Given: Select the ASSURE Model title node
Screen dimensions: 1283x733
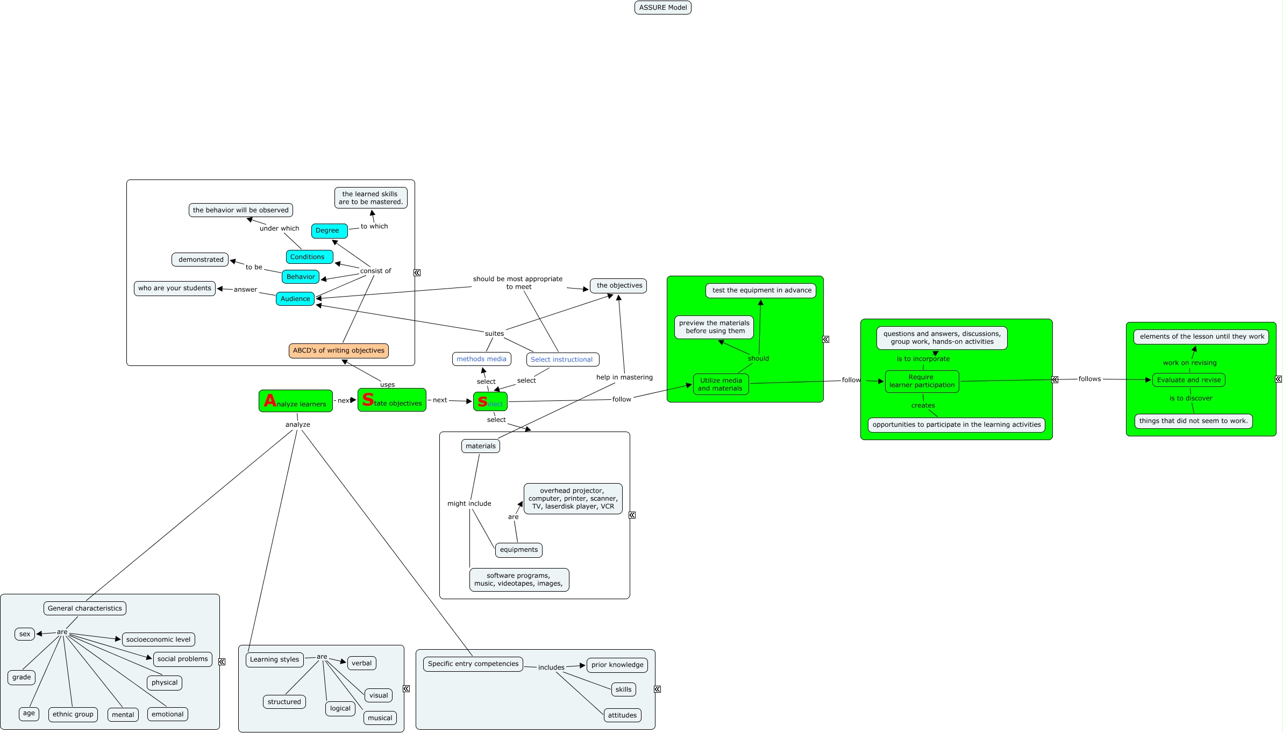Looking at the screenshot, I should click(662, 8).
